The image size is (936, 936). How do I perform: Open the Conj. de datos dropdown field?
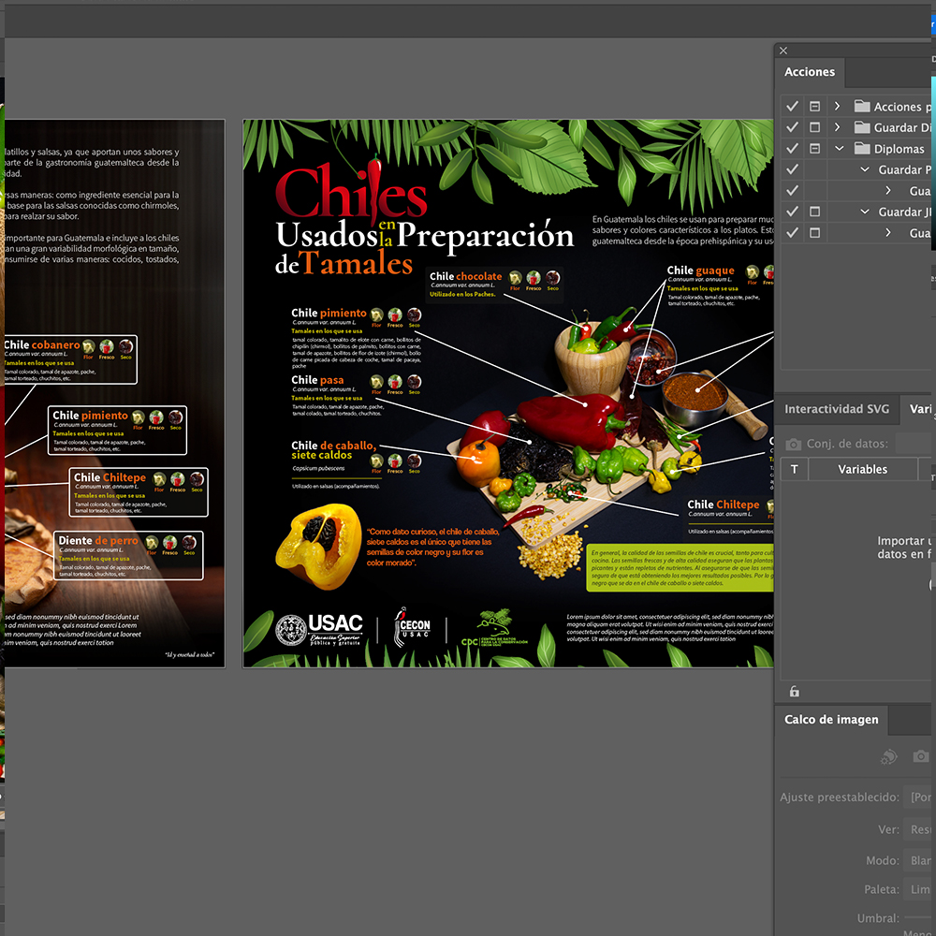(x=915, y=444)
